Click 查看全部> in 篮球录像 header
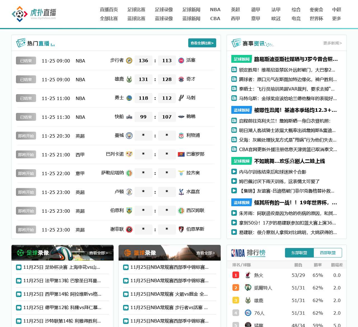The height and width of the screenshot is (327, 358). click(x=206, y=253)
